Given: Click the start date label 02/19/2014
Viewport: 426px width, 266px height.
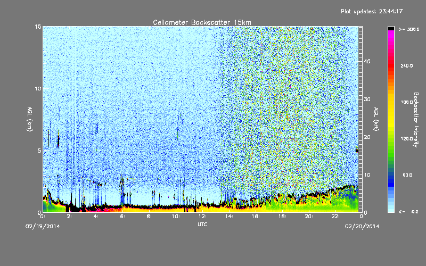Looking at the screenshot, I should (43, 227).
